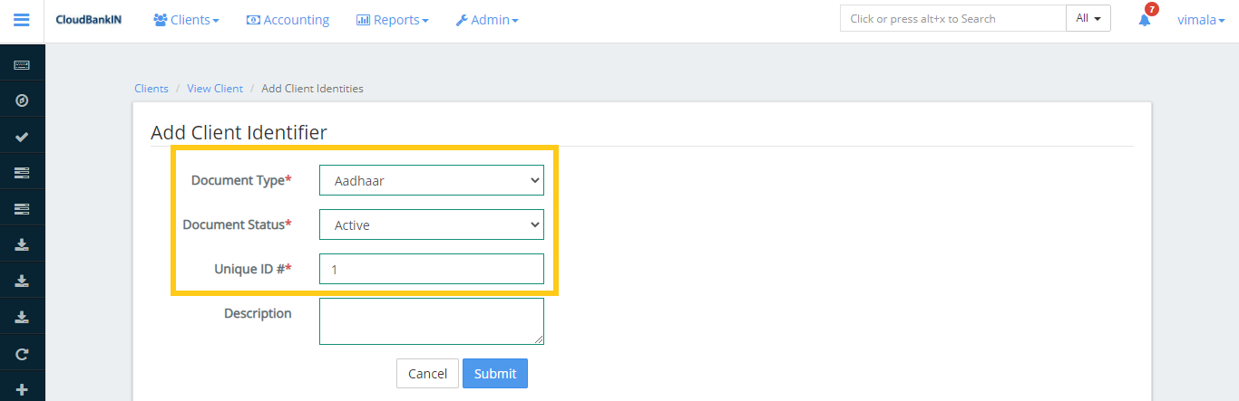Expand the Document Status dropdown
Image resolution: width=1239 pixels, height=401 pixels.
pyautogui.click(x=431, y=224)
